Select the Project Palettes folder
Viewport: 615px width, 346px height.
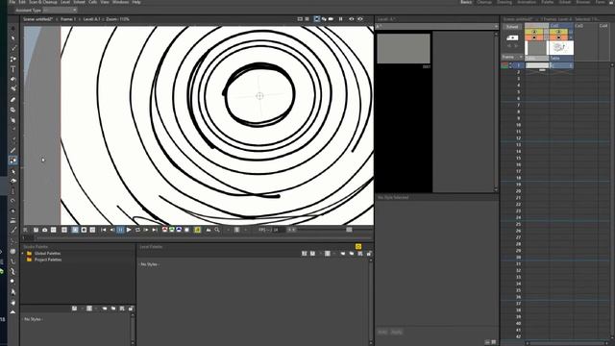[48, 259]
